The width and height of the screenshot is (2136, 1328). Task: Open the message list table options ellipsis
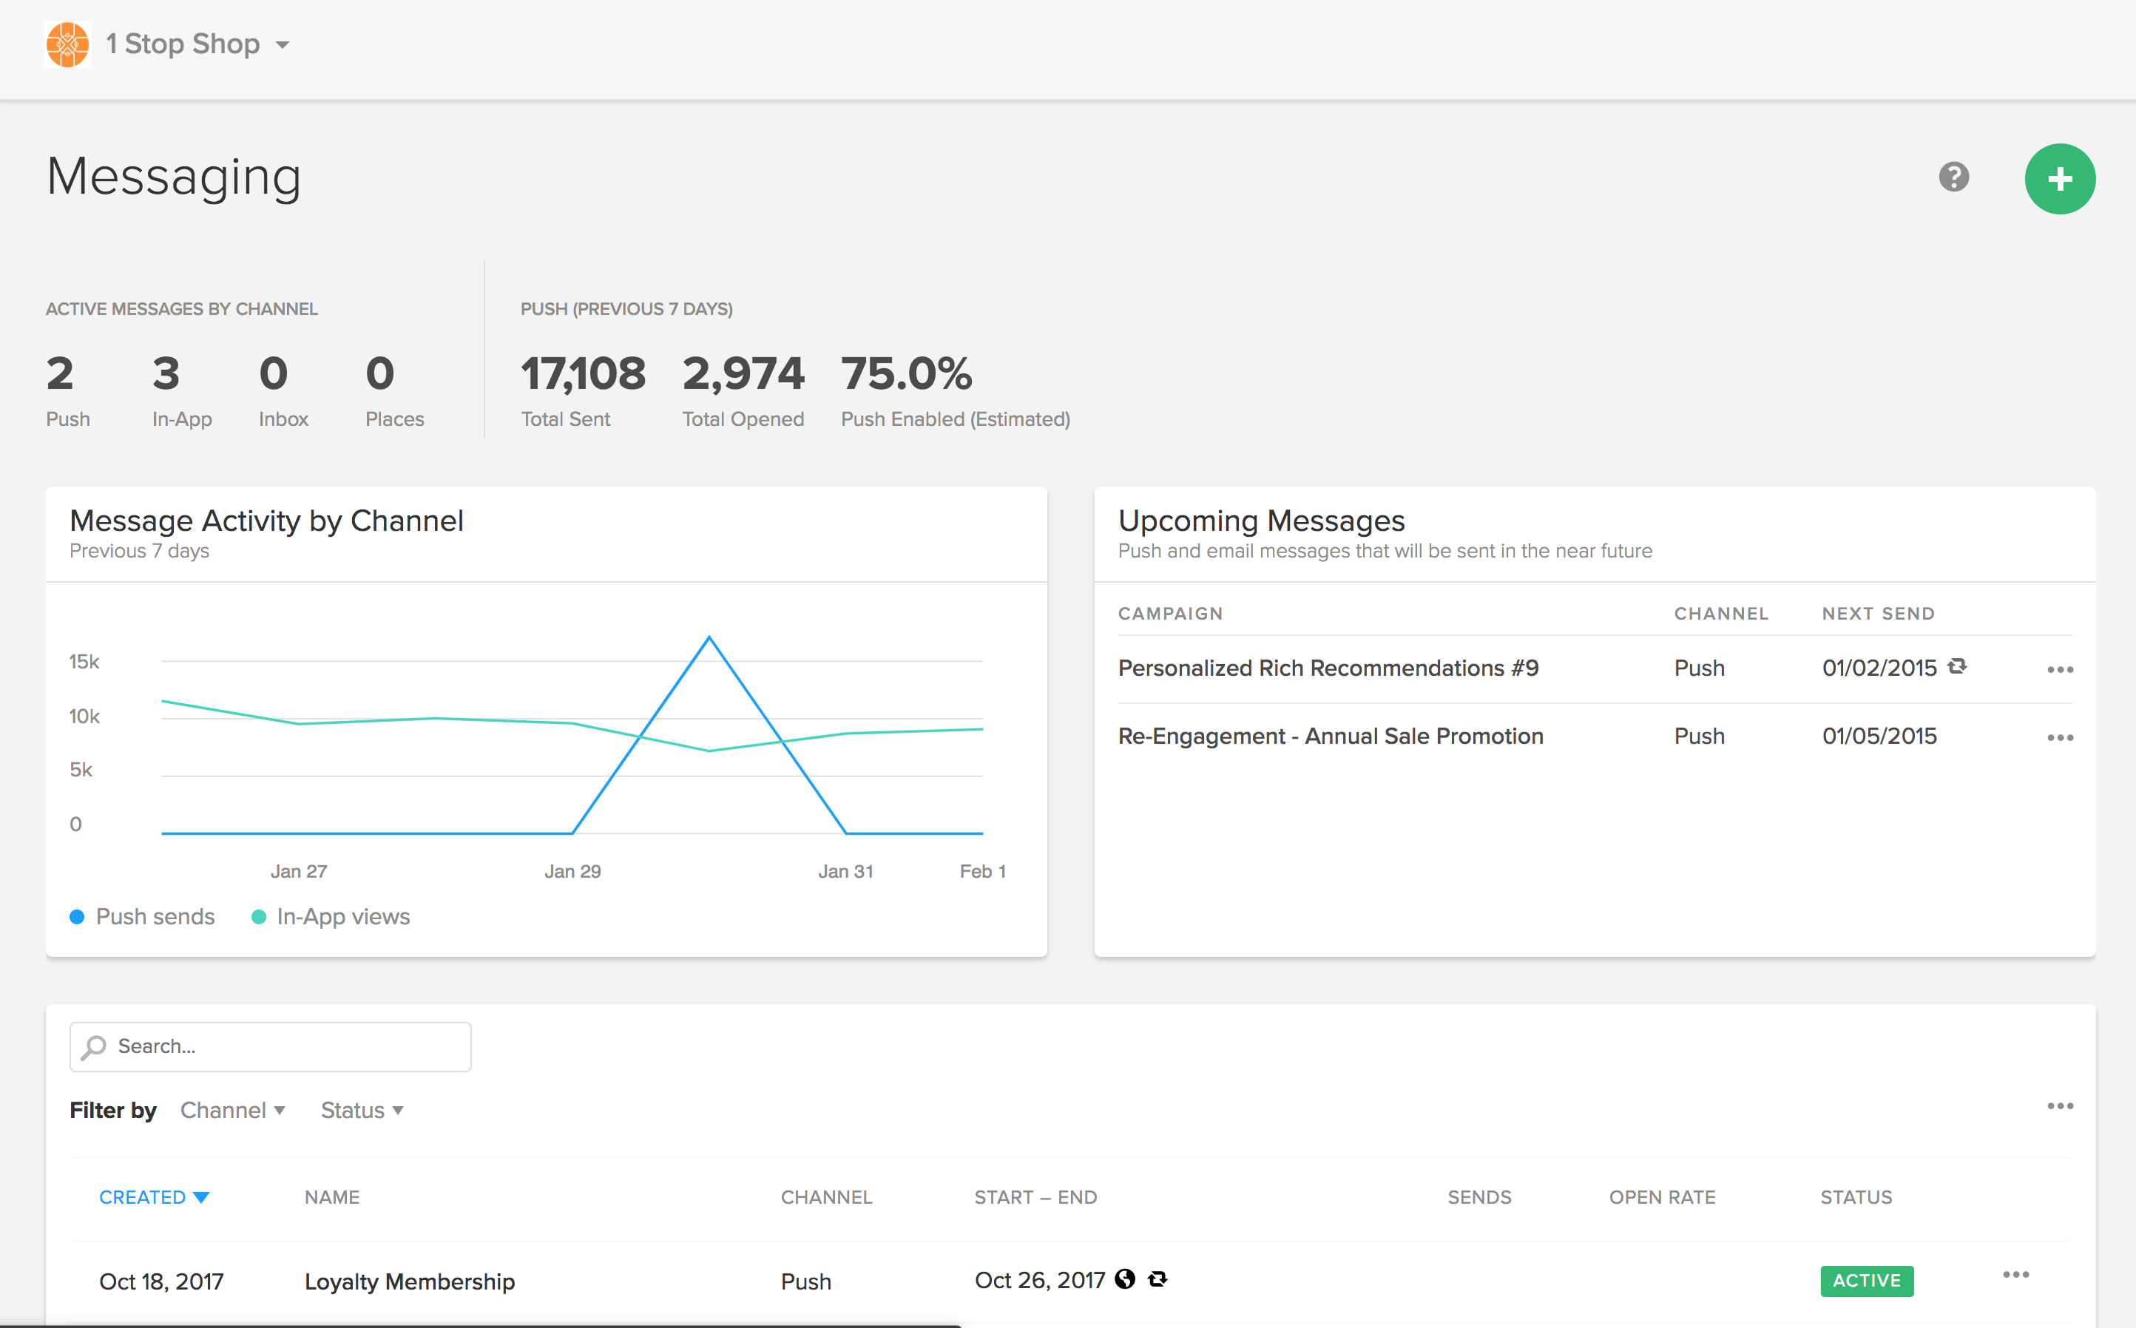pos(2059,1105)
